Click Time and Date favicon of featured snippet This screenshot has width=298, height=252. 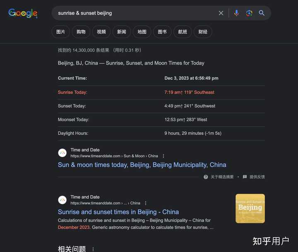[62, 153]
